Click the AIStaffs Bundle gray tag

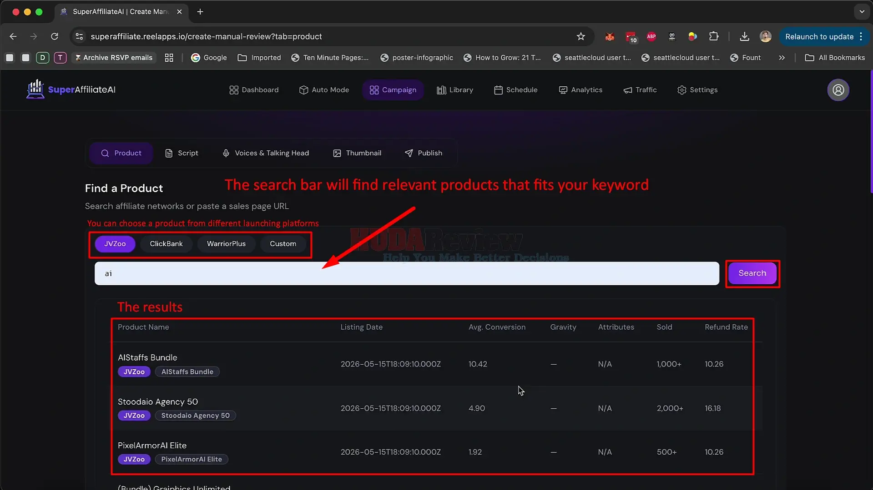click(x=187, y=372)
